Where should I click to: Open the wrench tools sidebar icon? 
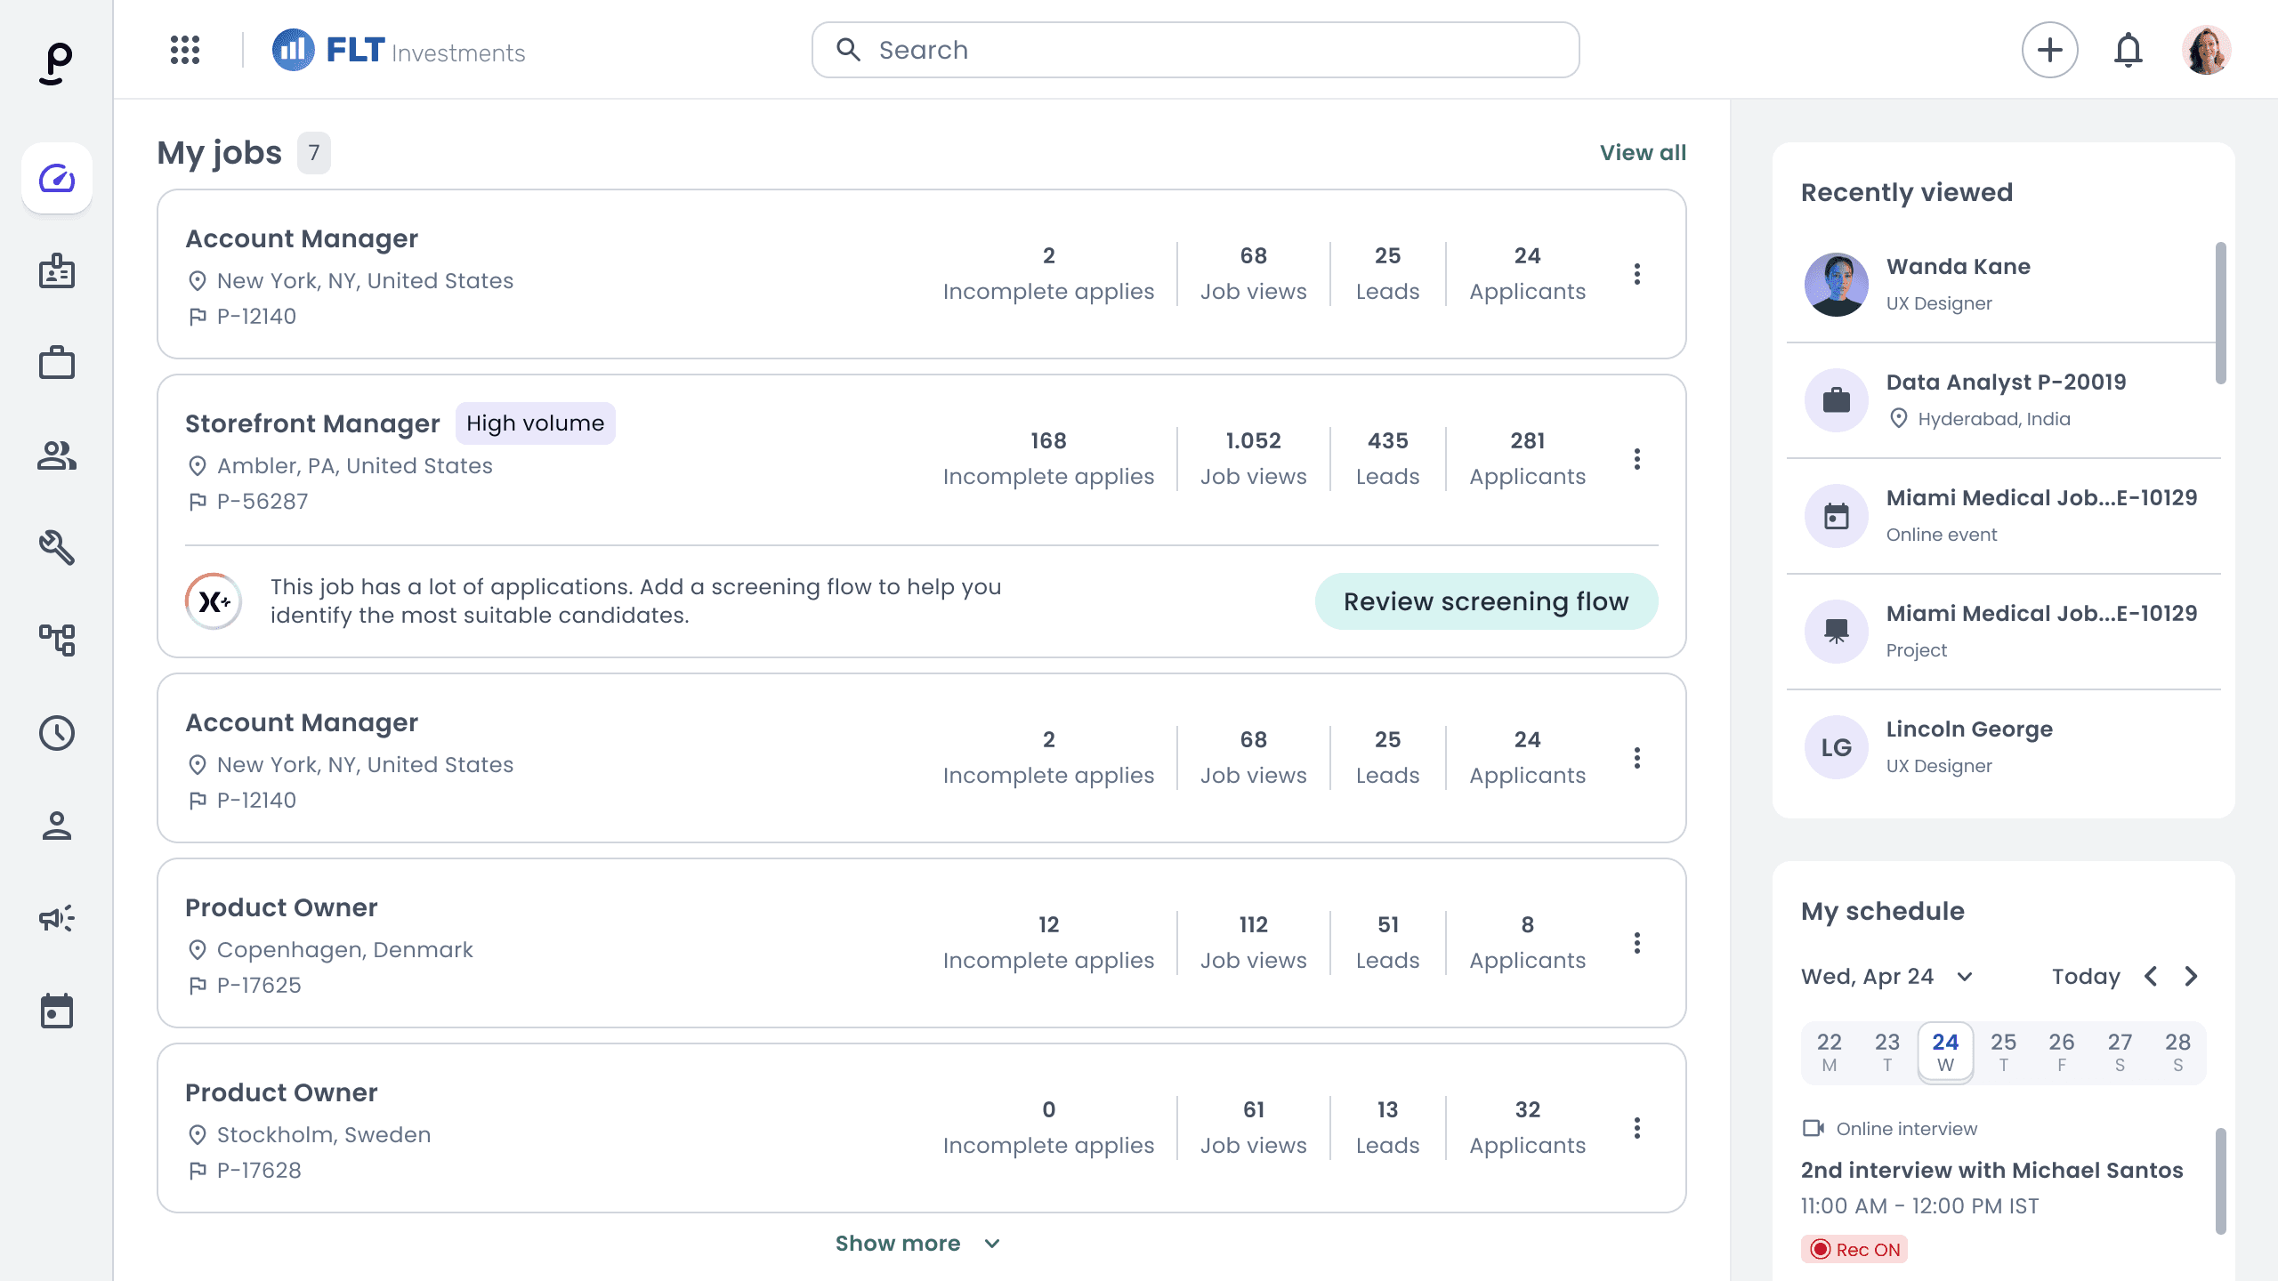click(x=57, y=548)
